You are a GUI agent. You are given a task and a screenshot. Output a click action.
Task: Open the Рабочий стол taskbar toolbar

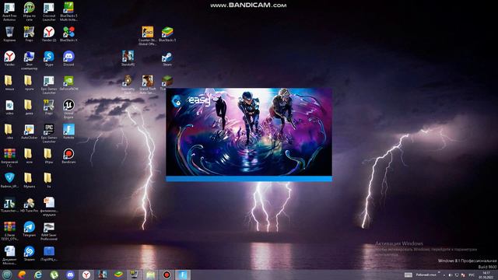426,275
